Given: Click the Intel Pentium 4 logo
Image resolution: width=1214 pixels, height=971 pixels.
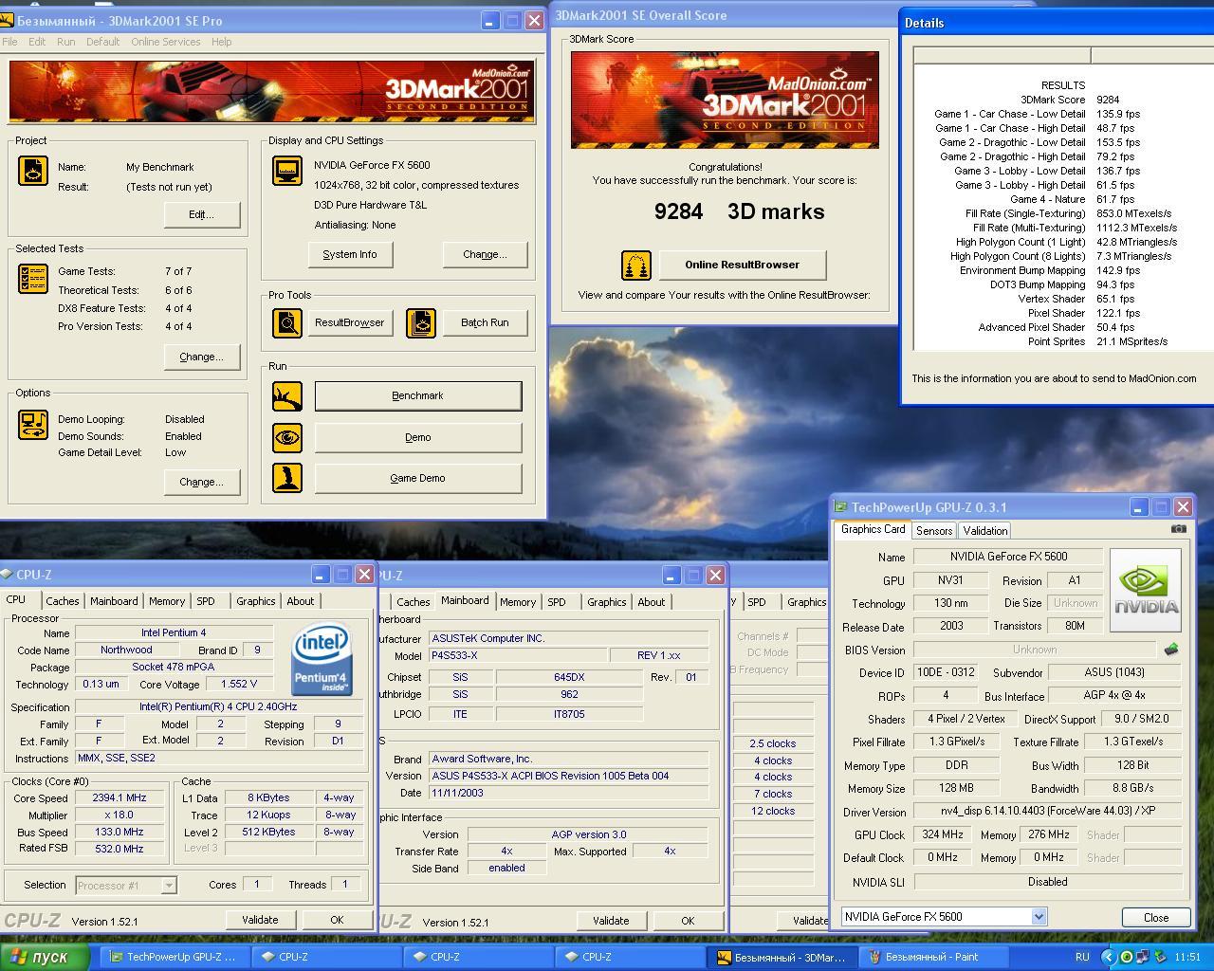Looking at the screenshot, I should pos(322,659).
